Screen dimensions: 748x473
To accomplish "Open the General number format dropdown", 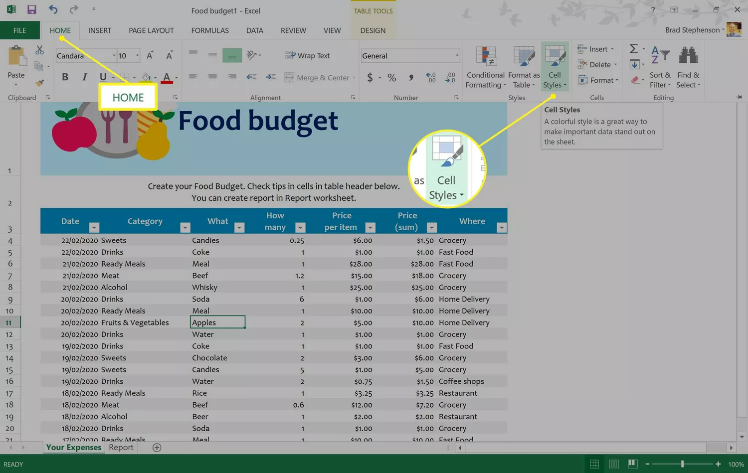I will (x=457, y=55).
